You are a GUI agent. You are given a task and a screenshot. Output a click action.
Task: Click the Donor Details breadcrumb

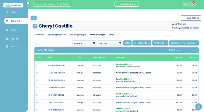pyautogui.click(x=63, y=4)
